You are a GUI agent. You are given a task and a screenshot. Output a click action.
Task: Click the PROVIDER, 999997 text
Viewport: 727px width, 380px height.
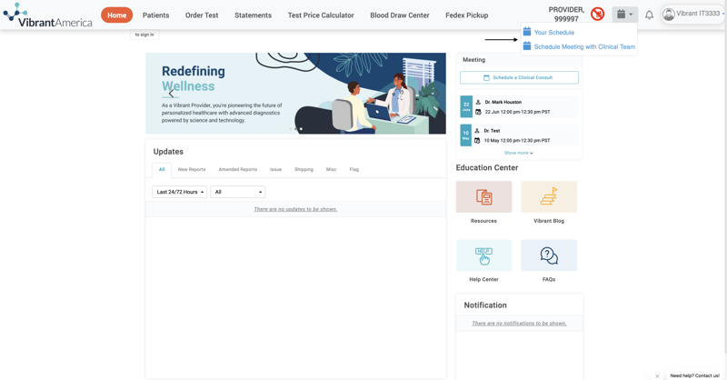(x=566, y=15)
